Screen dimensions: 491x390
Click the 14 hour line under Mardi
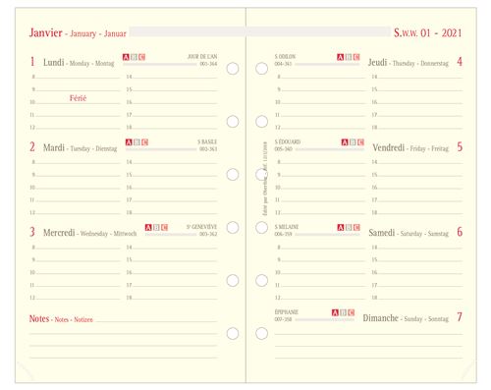172,162
